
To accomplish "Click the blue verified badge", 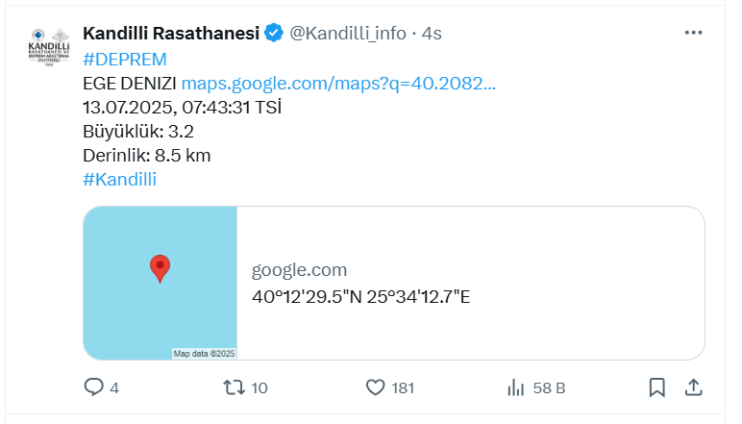I will coord(274,33).
